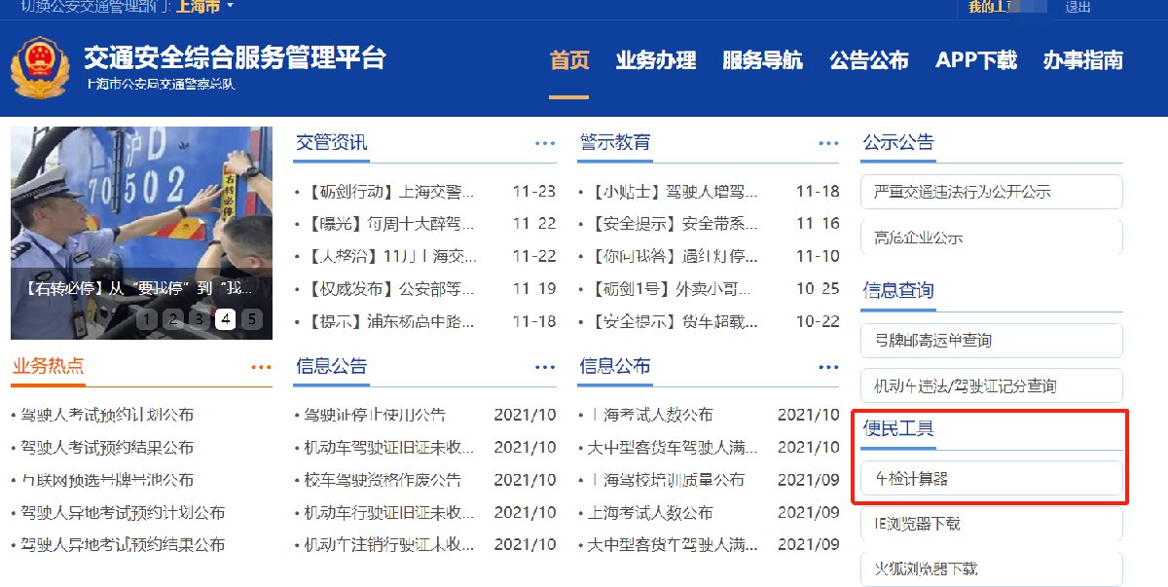This screenshot has width=1168, height=587.
Task: Open 驾驶人异地考试预约结果公布 link
Action: [x=122, y=544]
